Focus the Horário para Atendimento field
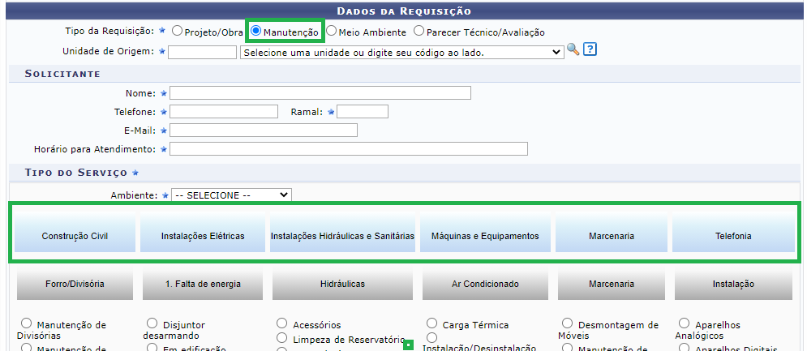 tap(348, 149)
